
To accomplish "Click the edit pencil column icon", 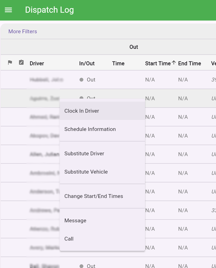I will [x=21, y=62].
